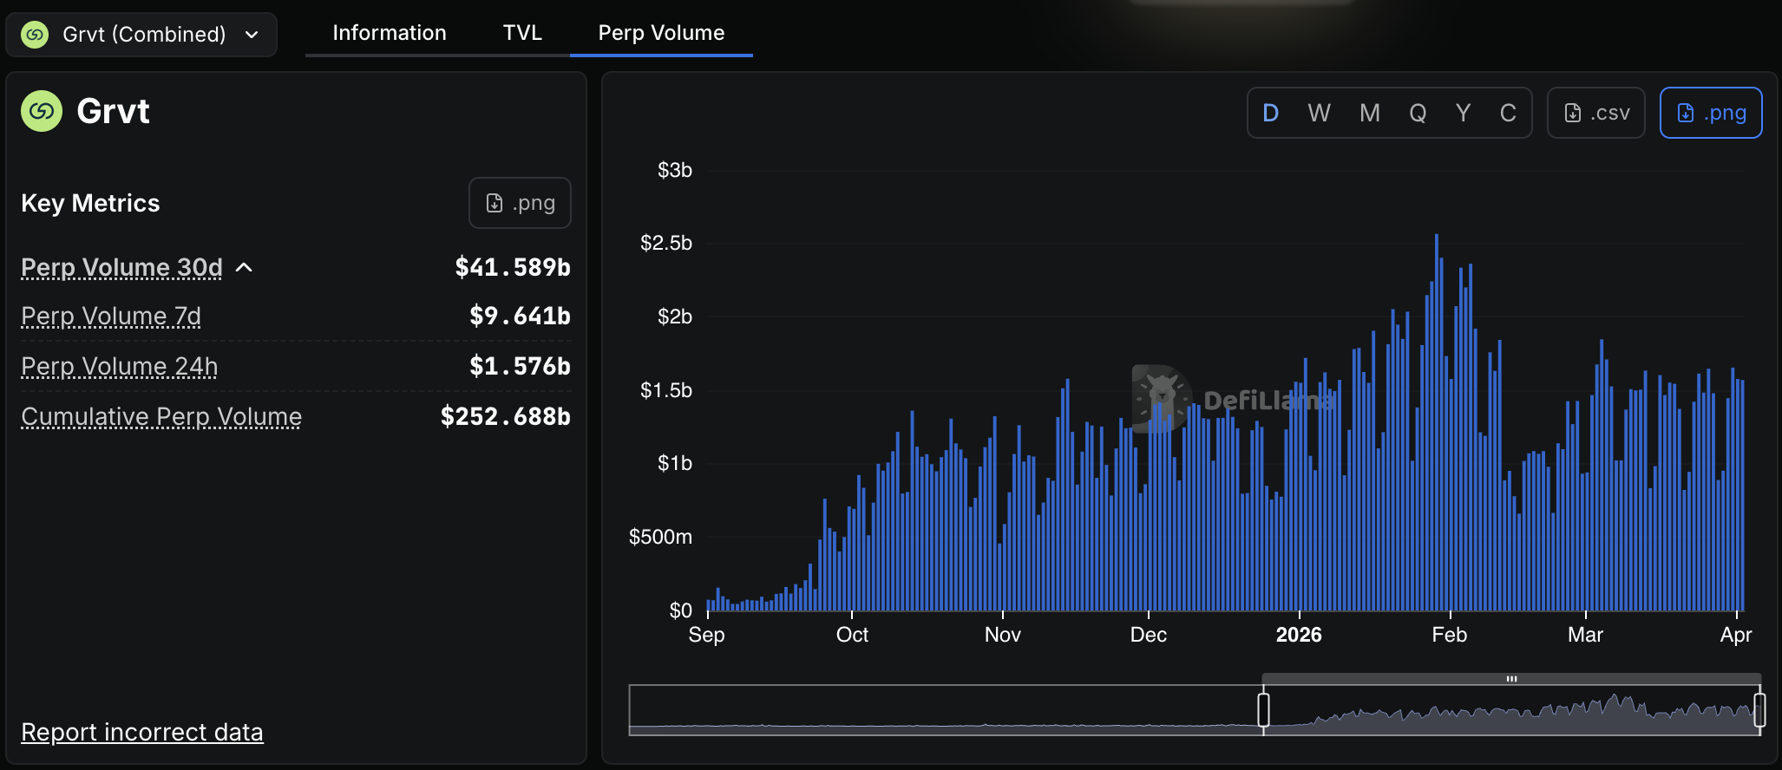Screen dimensions: 1782x770
Task: Select the Perp Volume tab
Action: tap(661, 33)
